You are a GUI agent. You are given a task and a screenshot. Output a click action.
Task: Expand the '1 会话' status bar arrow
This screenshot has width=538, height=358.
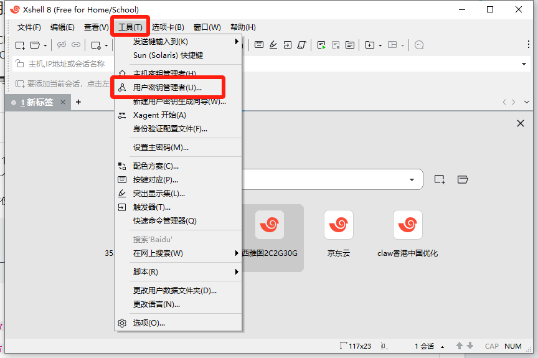[442, 347]
